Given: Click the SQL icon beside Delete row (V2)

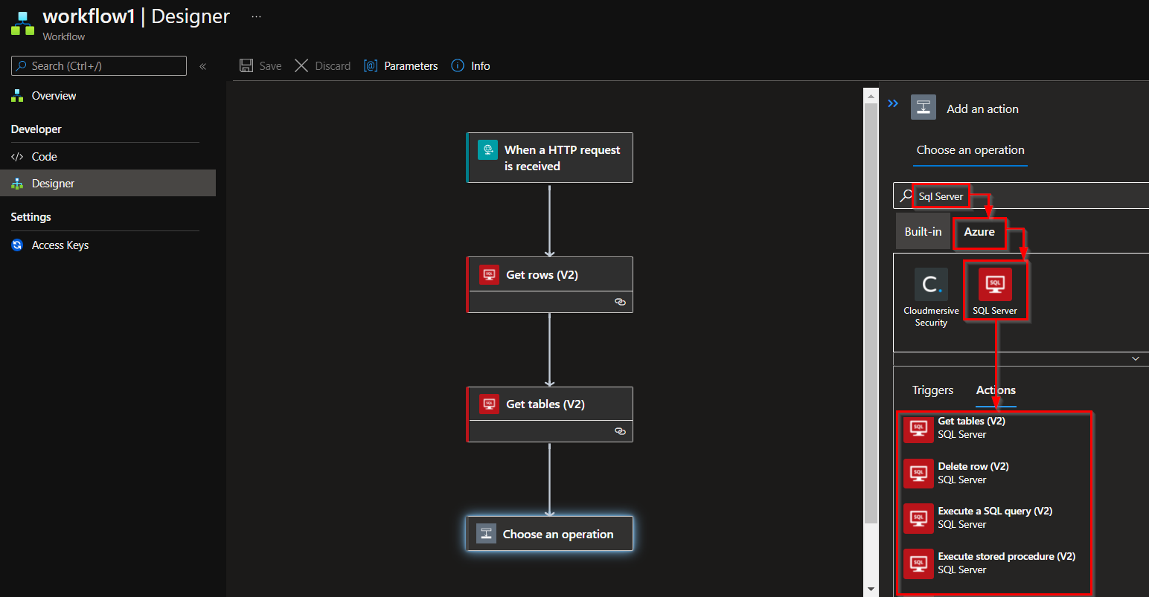Looking at the screenshot, I should 918,474.
